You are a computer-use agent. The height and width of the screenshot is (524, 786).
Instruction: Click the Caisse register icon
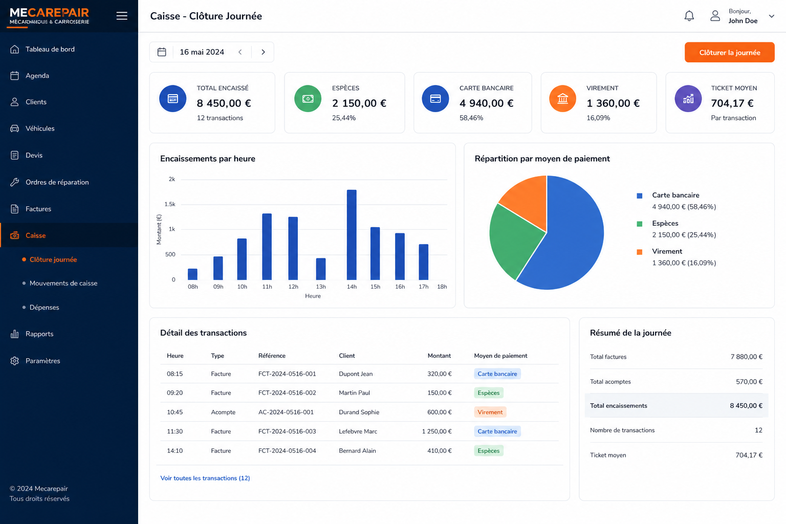[x=15, y=235]
